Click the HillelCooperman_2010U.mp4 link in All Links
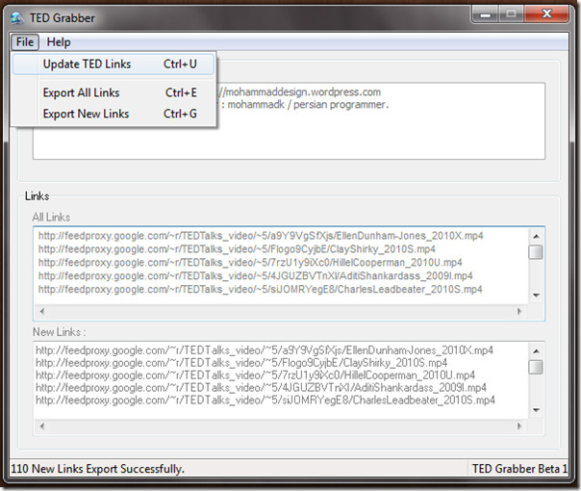 250,263
